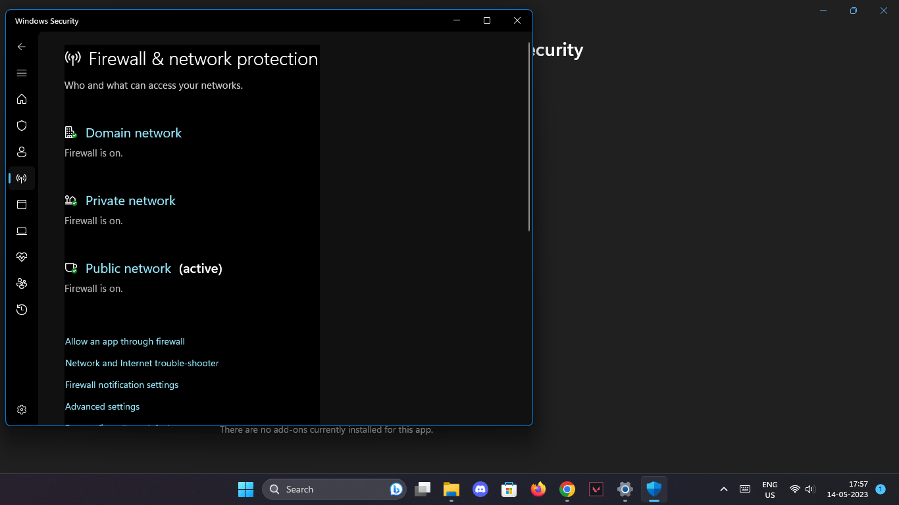
Task: Open Family options sidebar icon
Action: click(x=22, y=283)
